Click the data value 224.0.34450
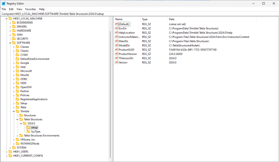 [x=176, y=54]
